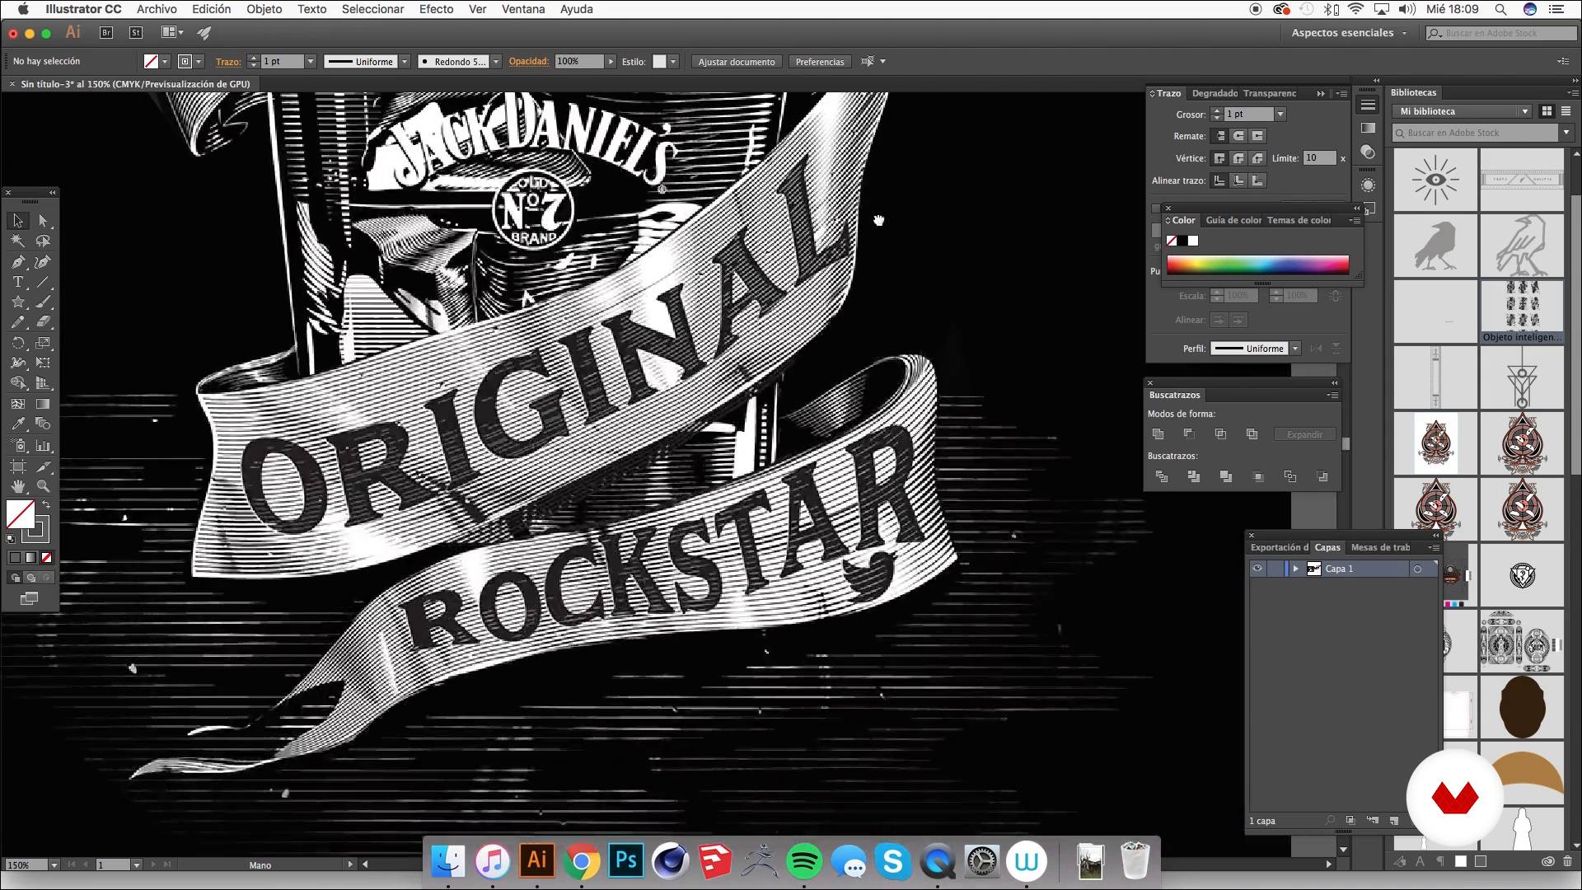Click Unite in Pathfinder shape modes
The width and height of the screenshot is (1582, 890).
tap(1158, 434)
